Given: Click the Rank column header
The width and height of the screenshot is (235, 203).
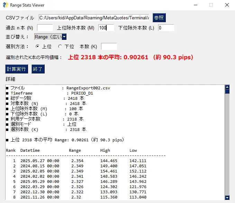Looking at the screenshot, I should [x=11, y=150].
